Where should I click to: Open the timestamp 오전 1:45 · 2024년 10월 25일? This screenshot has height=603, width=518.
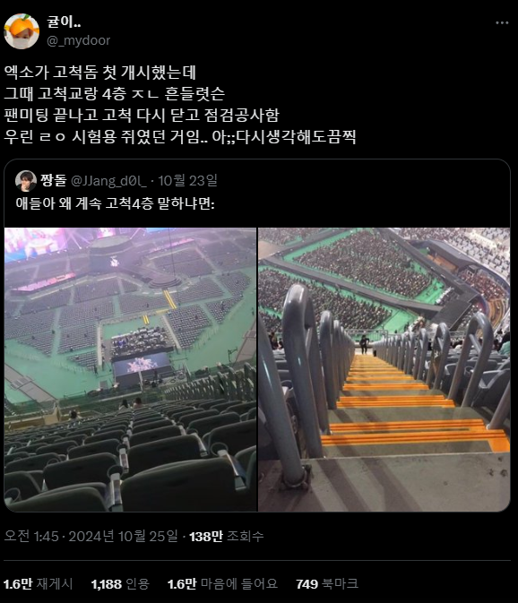pos(91,536)
